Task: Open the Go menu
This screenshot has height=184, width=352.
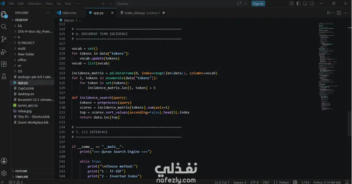Action: [59, 4]
